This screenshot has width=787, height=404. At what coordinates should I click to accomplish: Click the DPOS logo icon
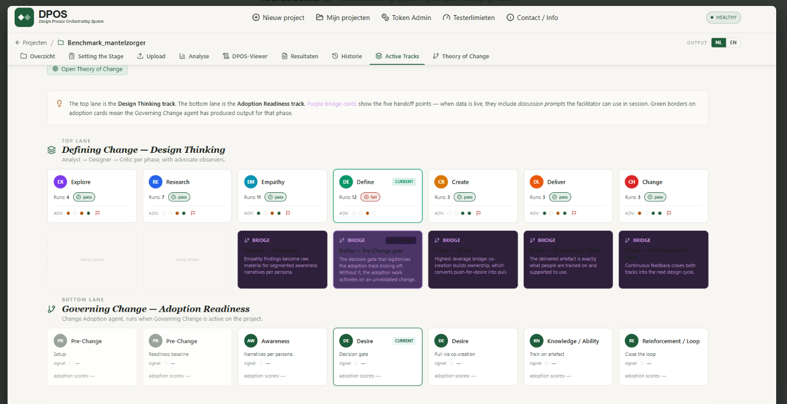click(x=24, y=17)
